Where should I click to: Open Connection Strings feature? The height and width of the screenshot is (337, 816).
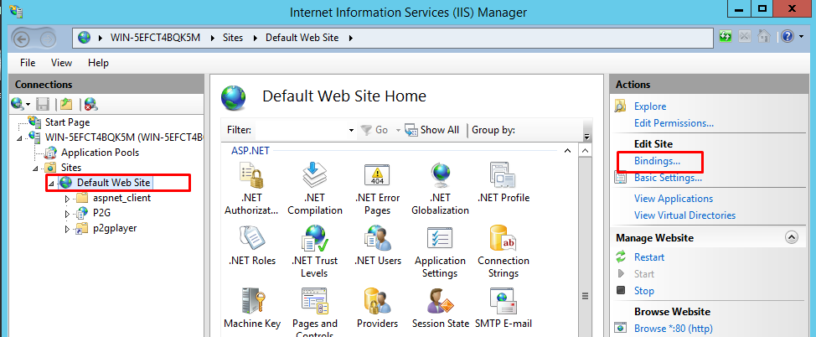tap(504, 252)
